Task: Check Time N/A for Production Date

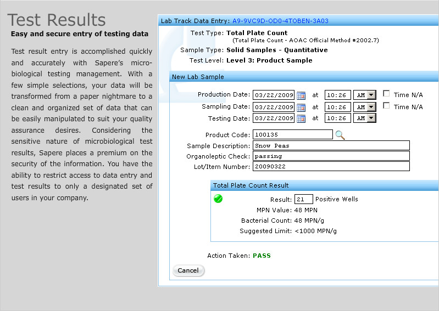Action: 386,94
